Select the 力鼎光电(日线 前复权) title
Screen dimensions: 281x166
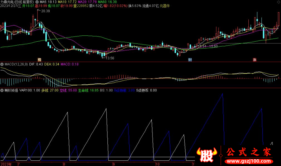pos(17,2)
